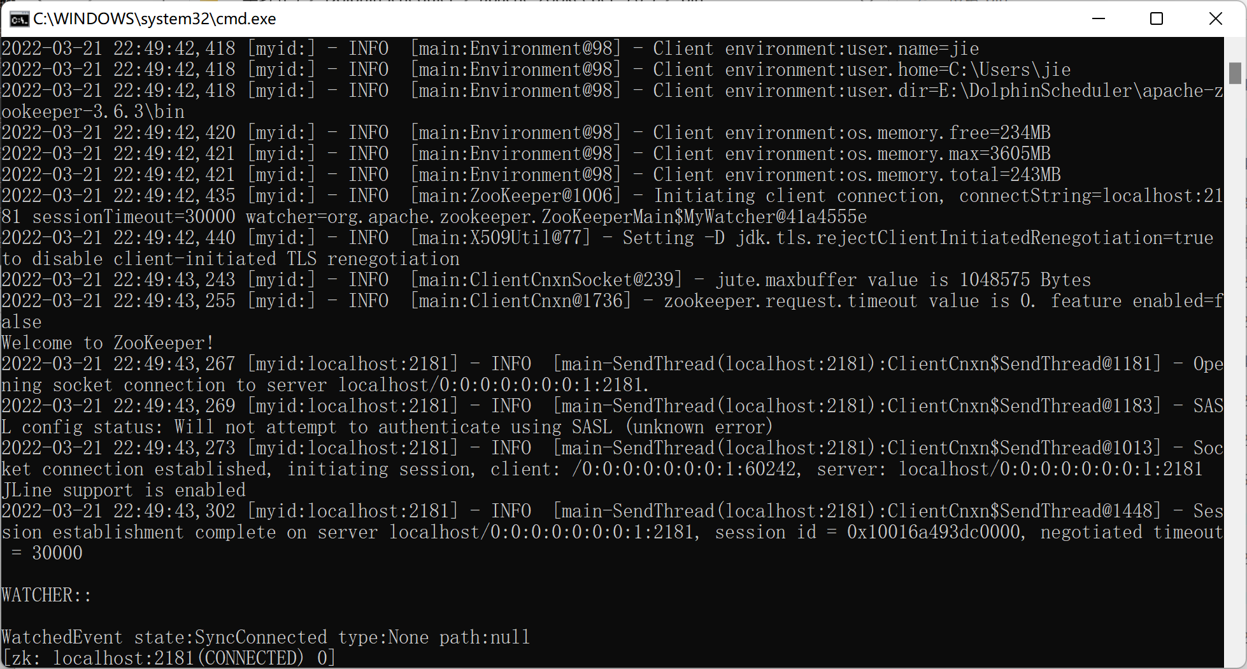
Task: Click the '[main:ClientCnxn@1736]' text
Action: 521,301
